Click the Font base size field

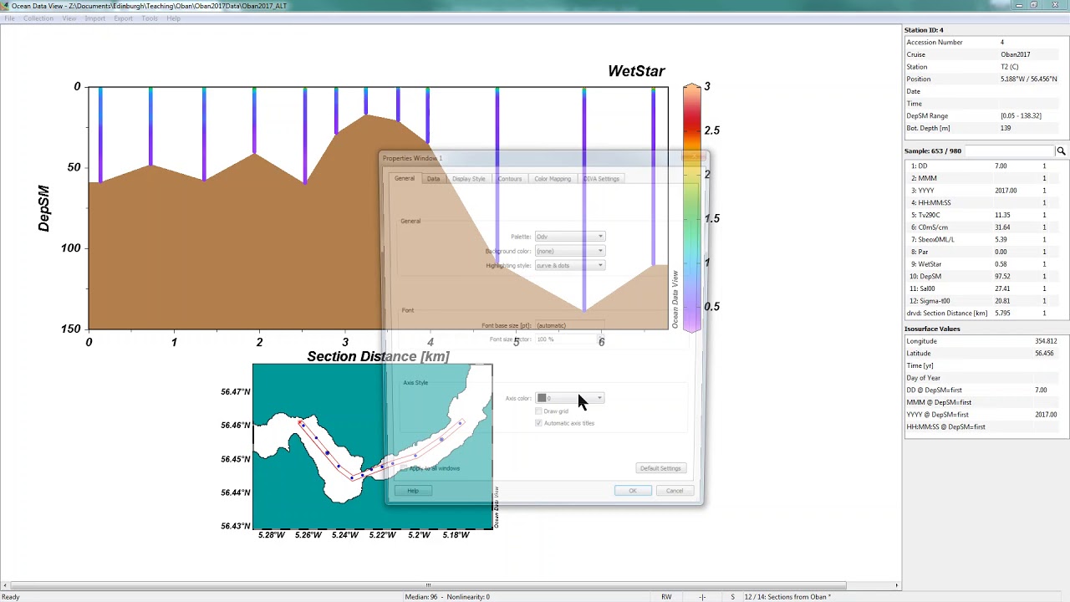[x=569, y=325]
